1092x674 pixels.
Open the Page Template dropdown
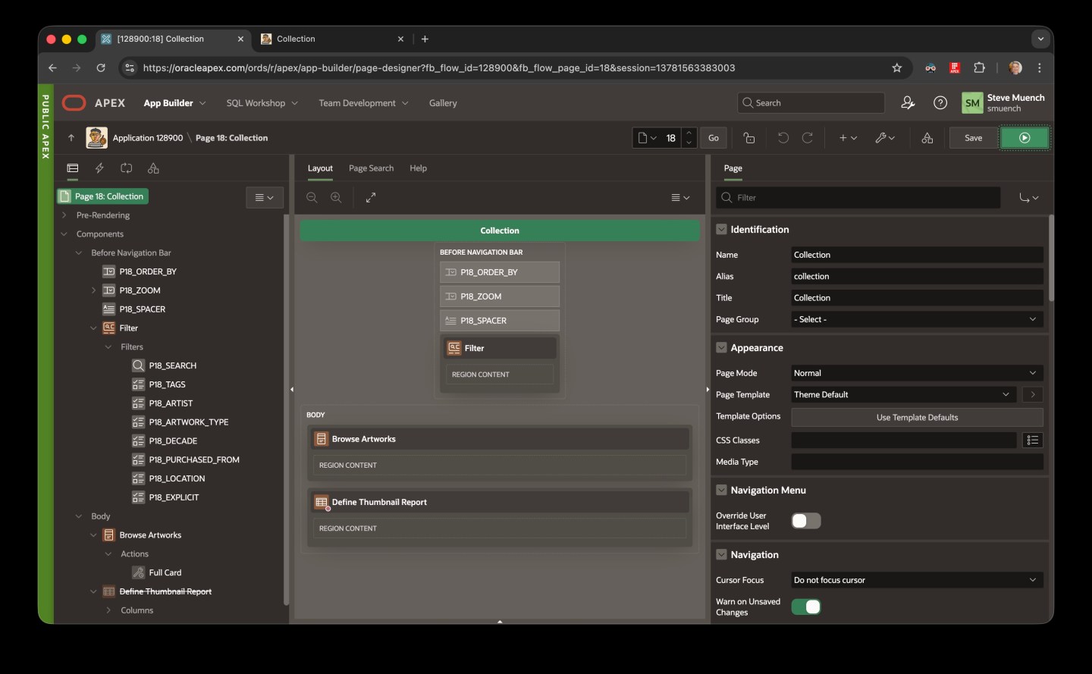click(x=1006, y=394)
